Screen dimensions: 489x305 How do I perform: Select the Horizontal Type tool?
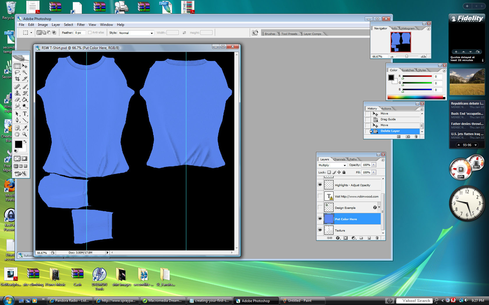pyautogui.click(x=25, y=113)
